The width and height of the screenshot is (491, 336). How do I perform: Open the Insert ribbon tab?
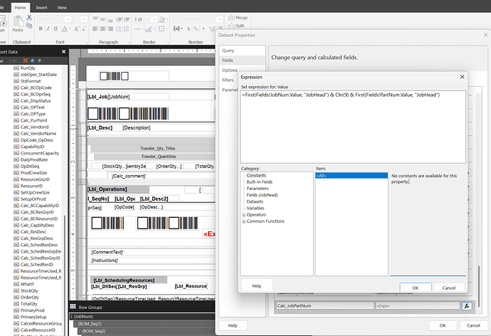click(42, 8)
